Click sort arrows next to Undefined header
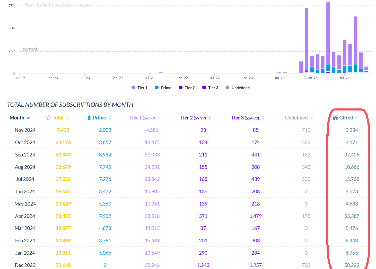The height and width of the screenshot is (269, 376). (312, 118)
